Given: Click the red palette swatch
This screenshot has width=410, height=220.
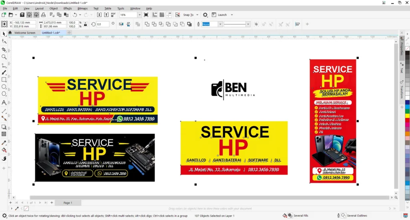Looking at the screenshot, I should (x=407, y=121).
